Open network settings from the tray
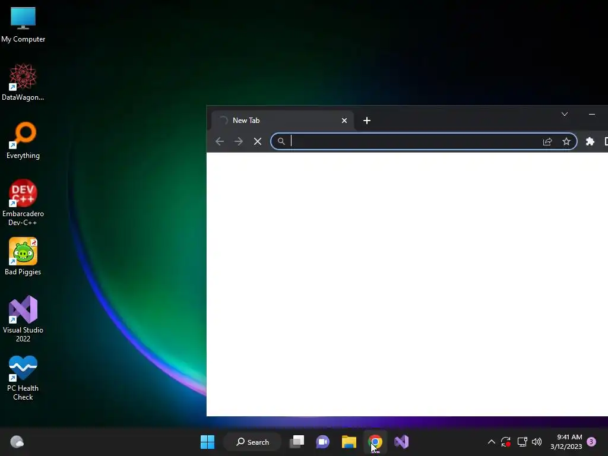Image resolution: width=608 pixels, height=456 pixels. point(522,442)
